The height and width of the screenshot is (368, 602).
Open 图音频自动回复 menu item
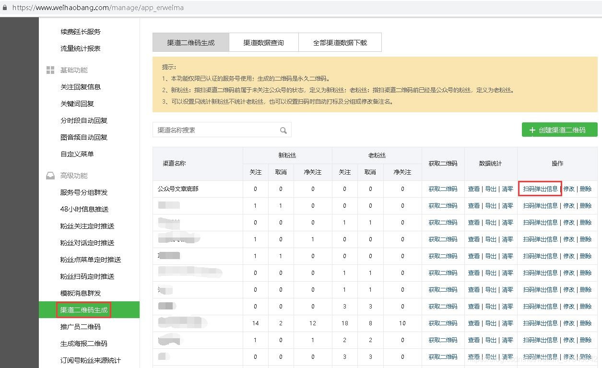coord(84,137)
